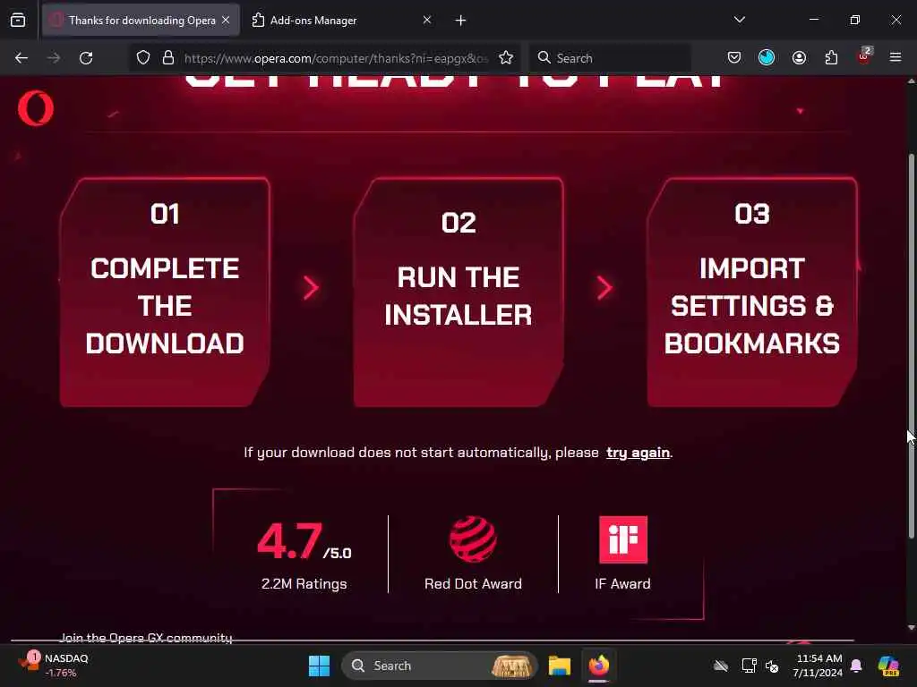
Task: Launch the Copilot preview icon
Action: point(888,666)
